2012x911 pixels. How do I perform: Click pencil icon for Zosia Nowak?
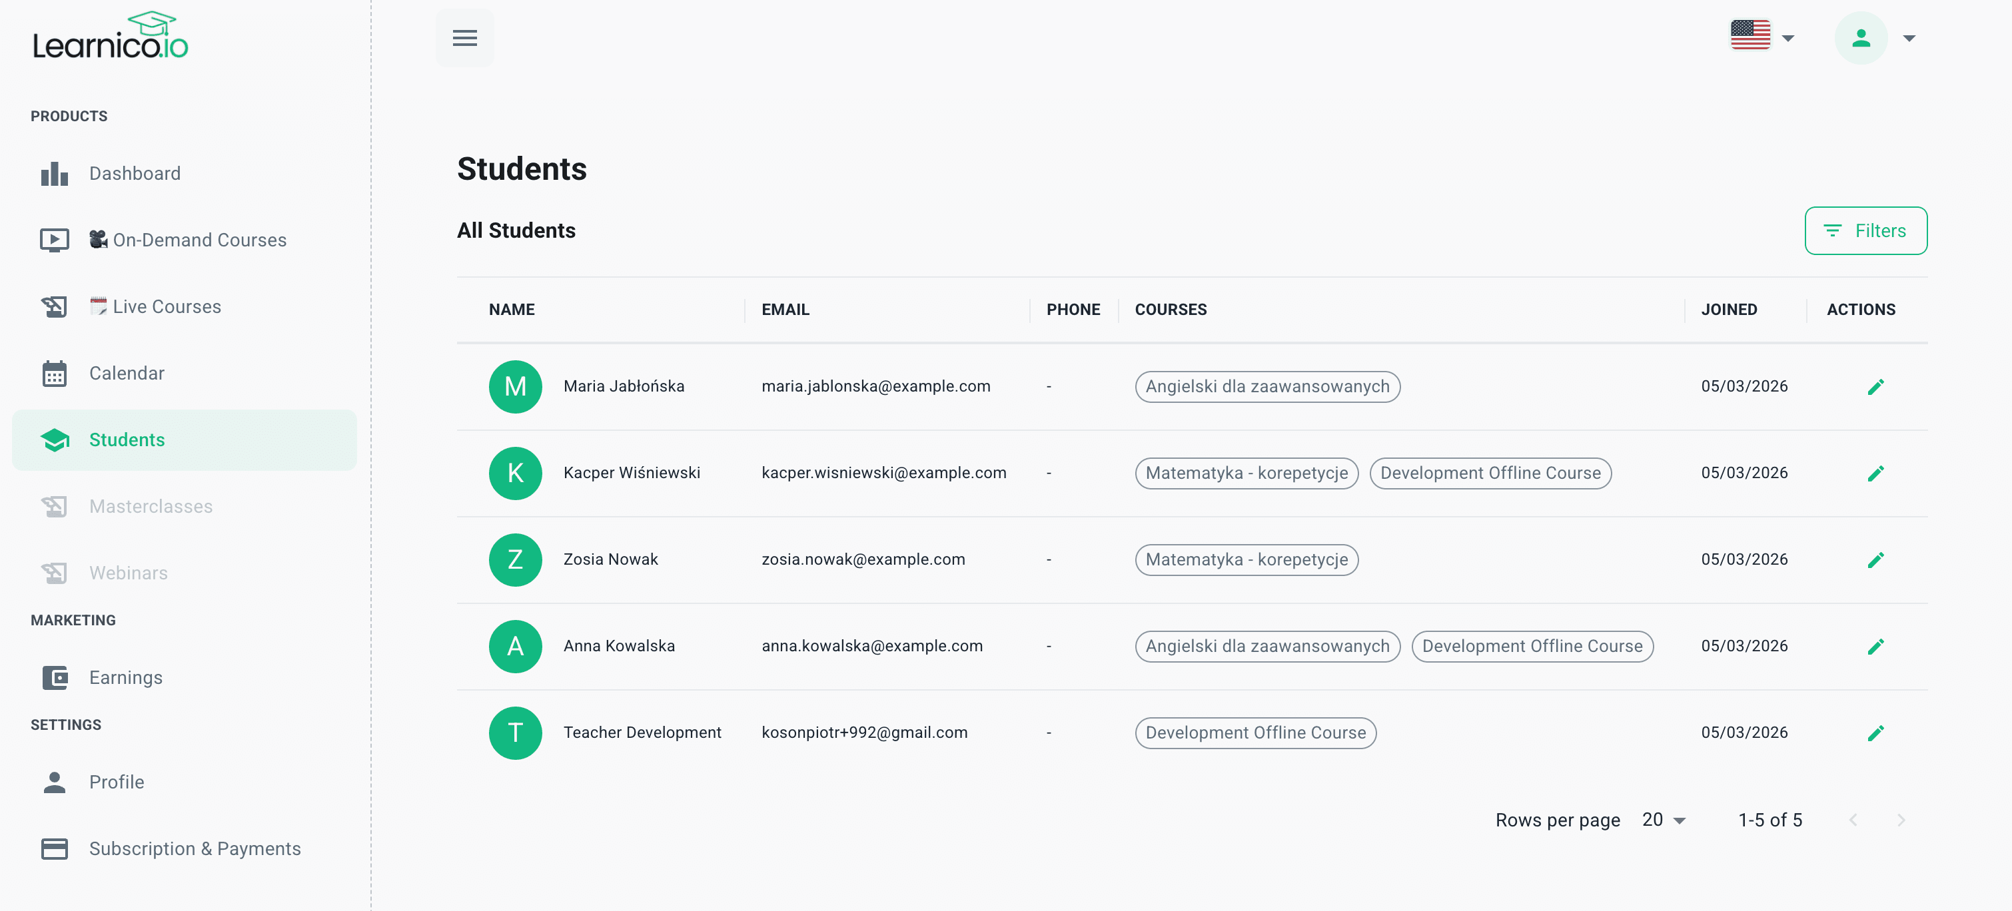pyautogui.click(x=1875, y=559)
